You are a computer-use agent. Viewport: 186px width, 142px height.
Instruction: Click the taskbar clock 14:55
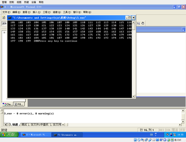point(180,135)
